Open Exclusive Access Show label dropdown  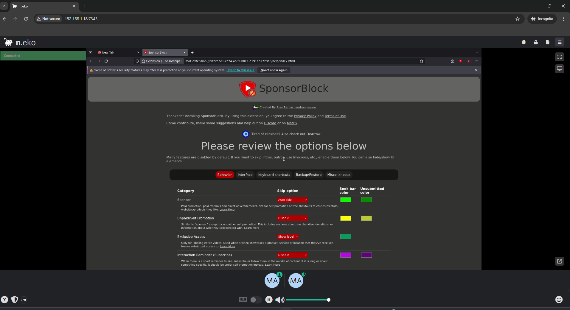click(x=288, y=237)
